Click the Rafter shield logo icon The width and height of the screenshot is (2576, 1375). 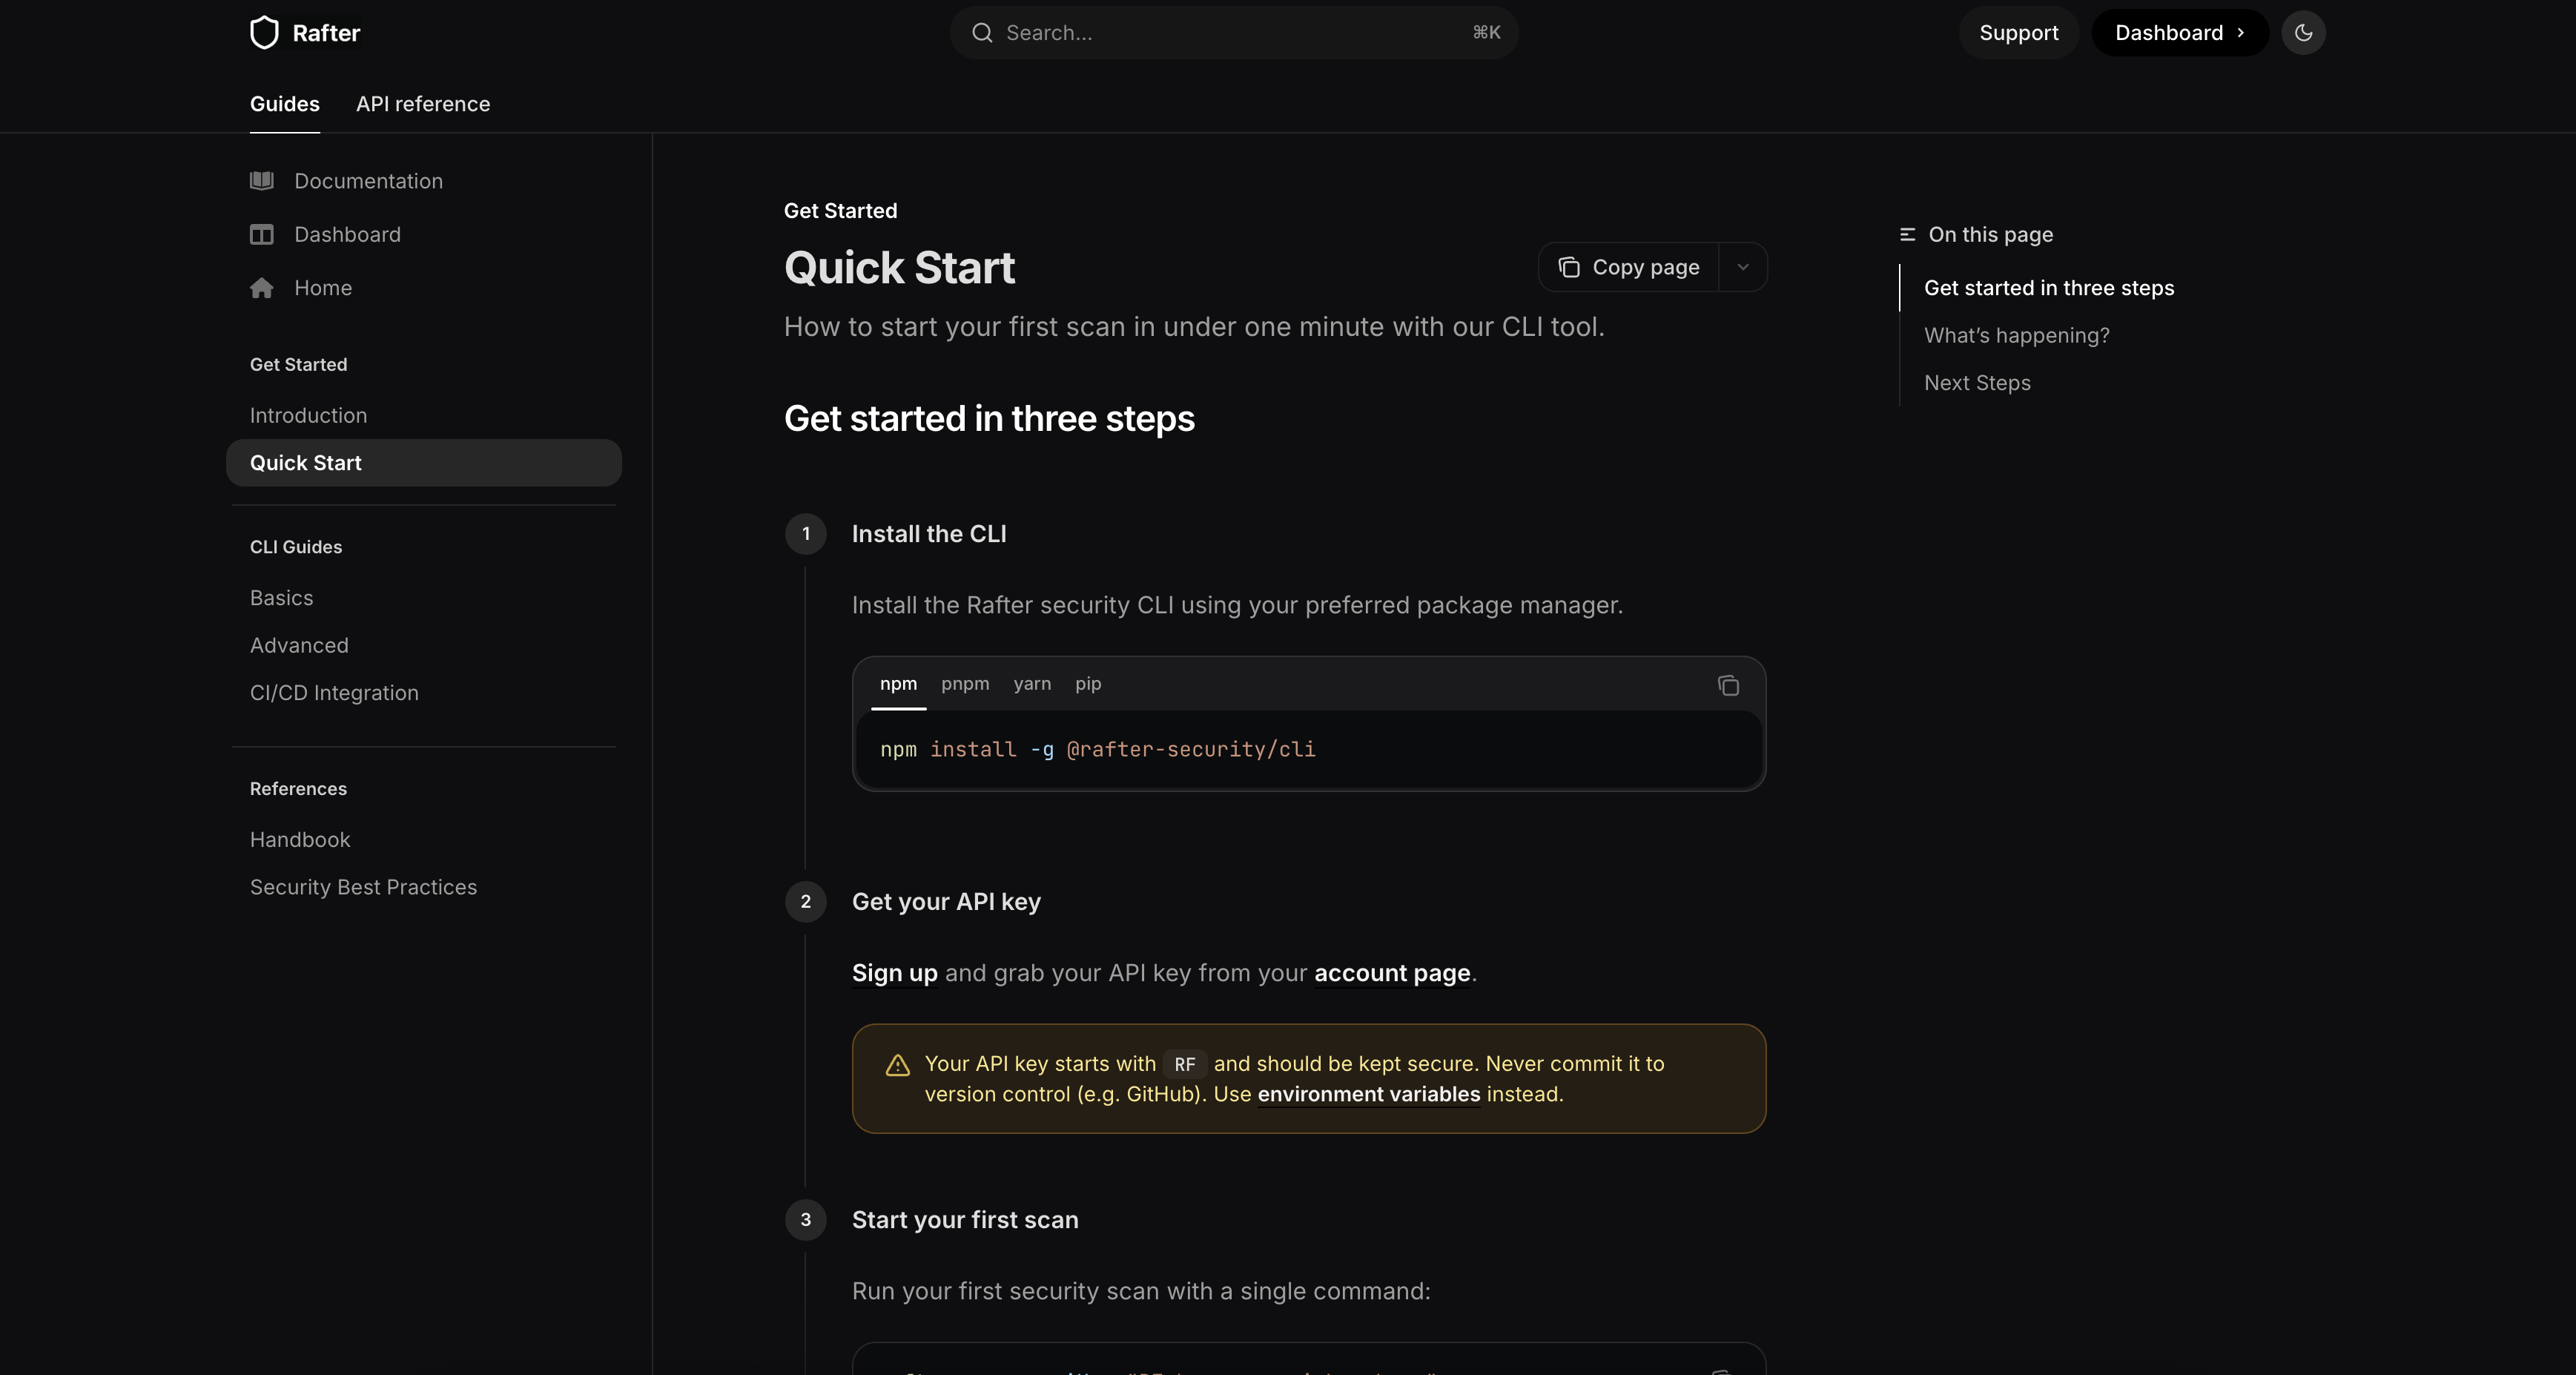[x=264, y=33]
